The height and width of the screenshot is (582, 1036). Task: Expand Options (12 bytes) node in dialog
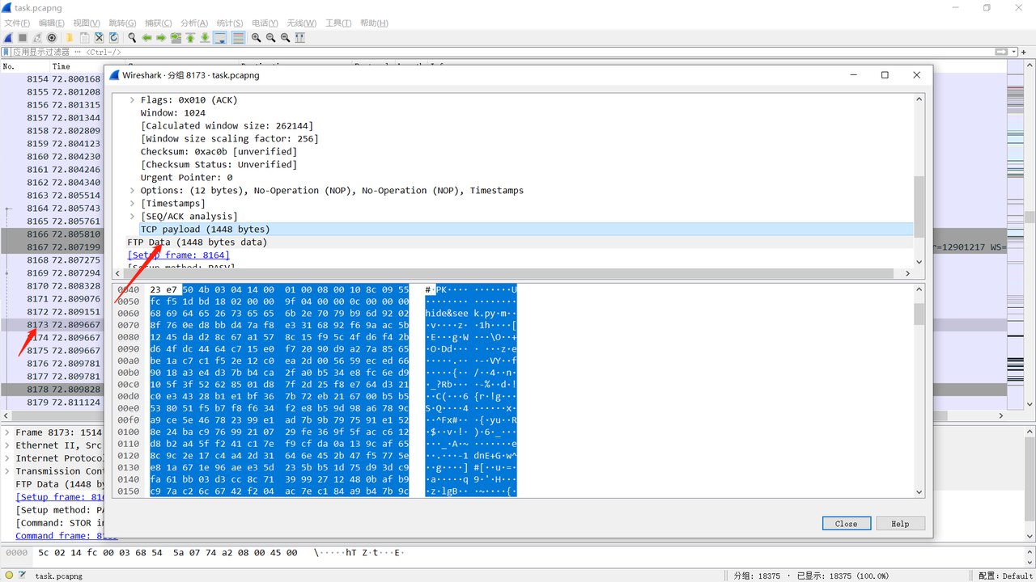coord(133,191)
